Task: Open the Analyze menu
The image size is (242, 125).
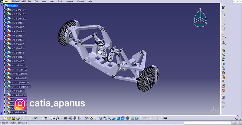Action: (70, 2)
